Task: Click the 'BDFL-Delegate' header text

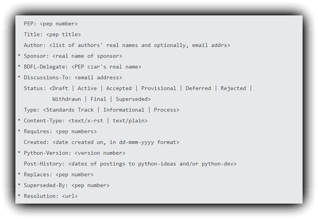Action: [46, 67]
